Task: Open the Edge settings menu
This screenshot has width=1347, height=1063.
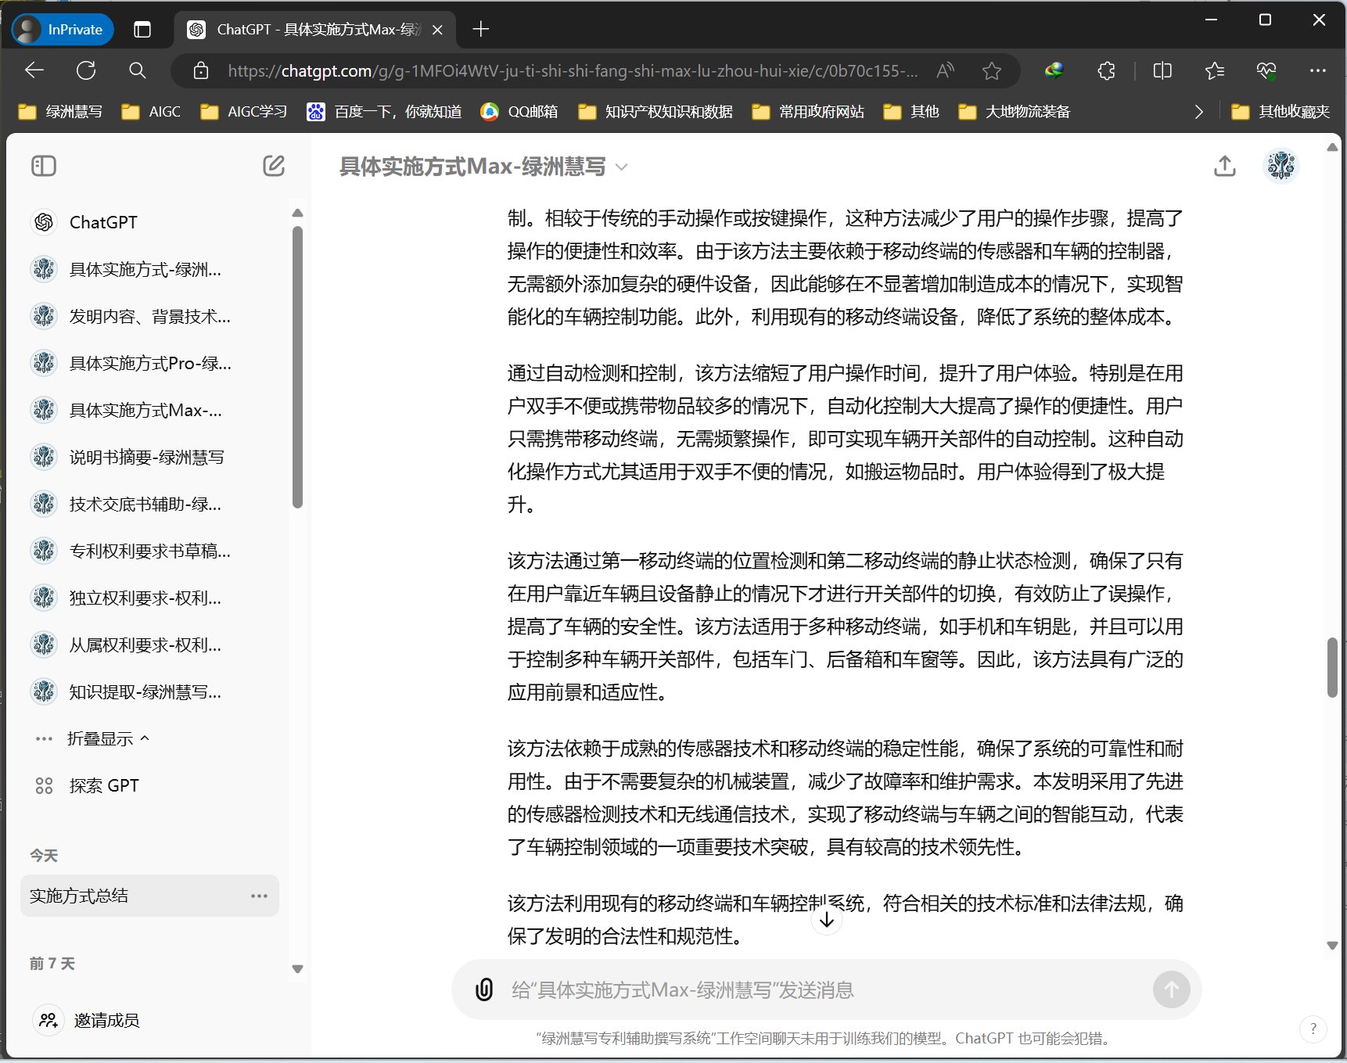Action: click(x=1318, y=70)
